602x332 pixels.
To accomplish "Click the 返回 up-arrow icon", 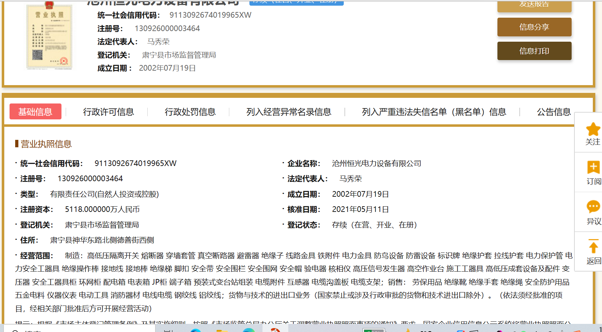I will pyautogui.click(x=593, y=246).
